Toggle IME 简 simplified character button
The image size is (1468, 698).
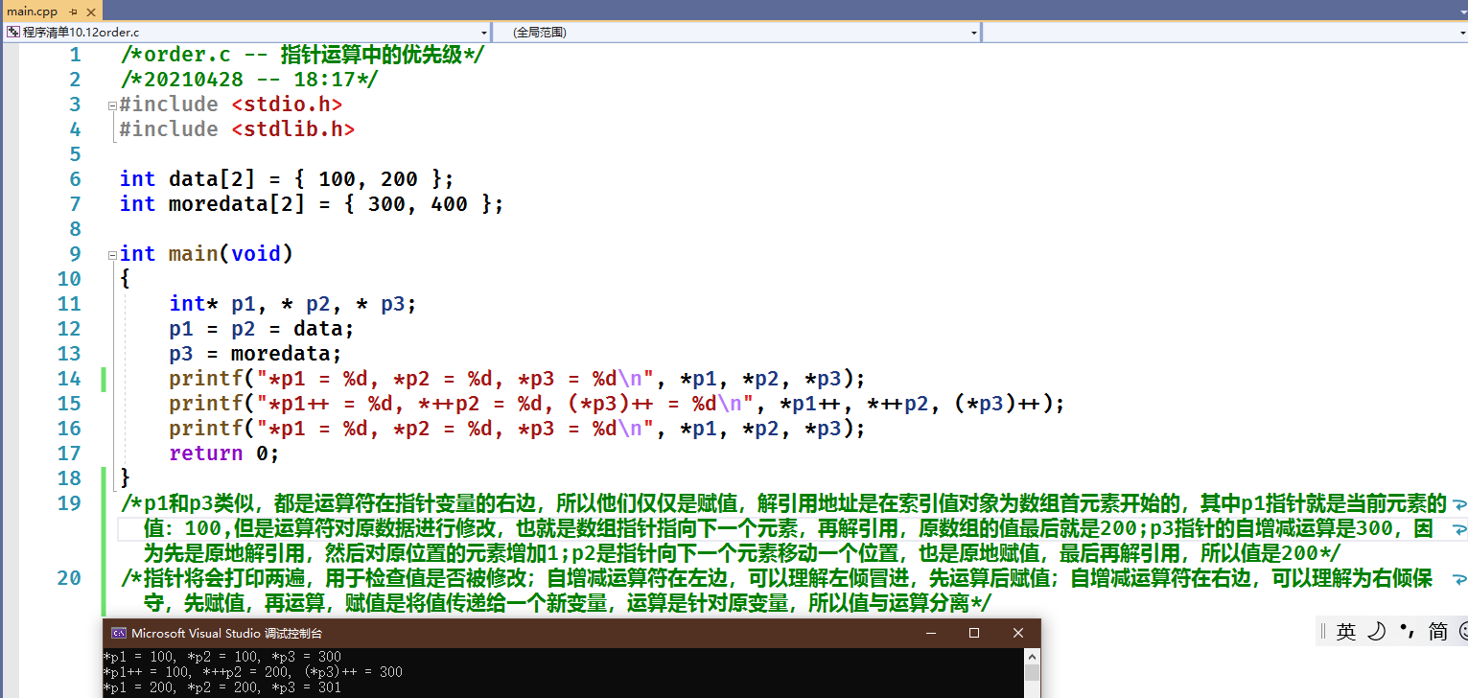pos(1437,631)
